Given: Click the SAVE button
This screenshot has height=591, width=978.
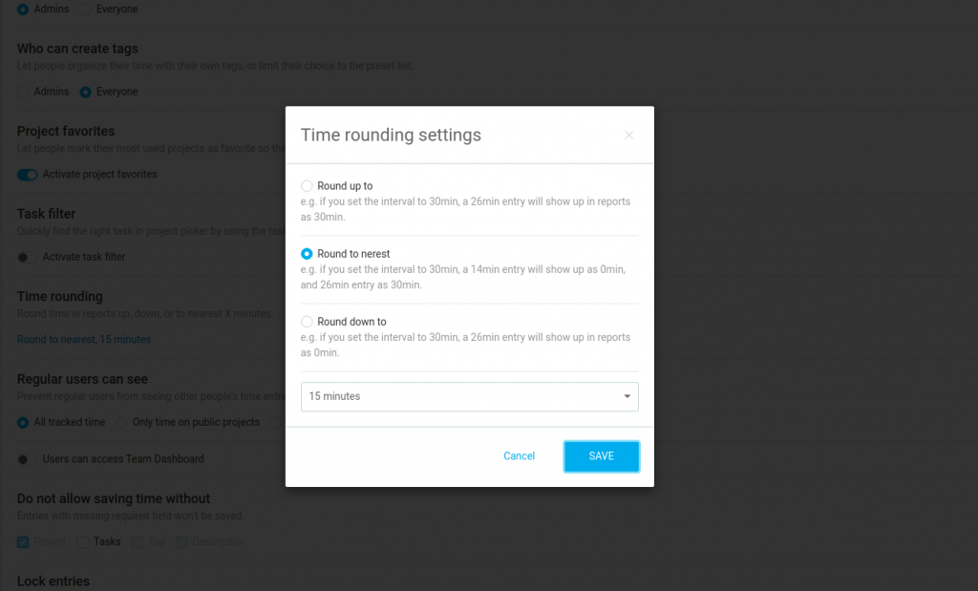Looking at the screenshot, I should pyautogui.click(x=601, y=456).
